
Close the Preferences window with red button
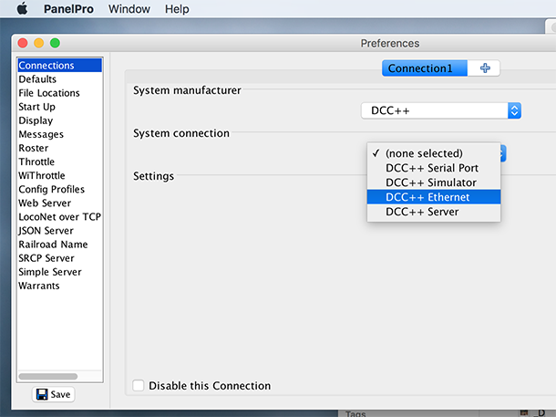pos(23,43)
